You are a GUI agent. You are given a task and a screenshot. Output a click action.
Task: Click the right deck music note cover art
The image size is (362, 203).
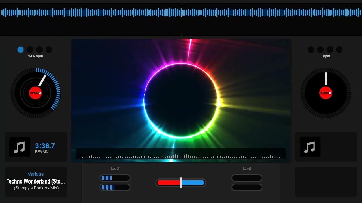pos(310,147)
